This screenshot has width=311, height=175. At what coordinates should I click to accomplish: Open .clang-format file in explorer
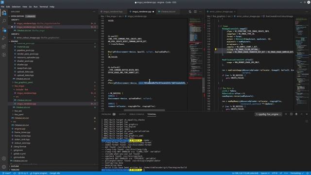19,147
